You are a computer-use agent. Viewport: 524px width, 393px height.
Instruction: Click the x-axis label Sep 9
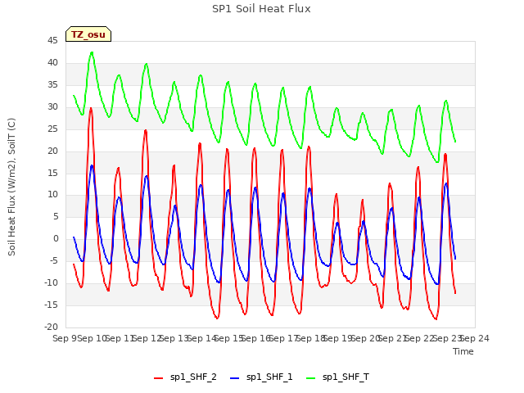coord(65,338)
